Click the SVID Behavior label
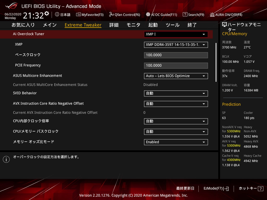The width and height of the screenshot is (267, 200). [25, 93]
